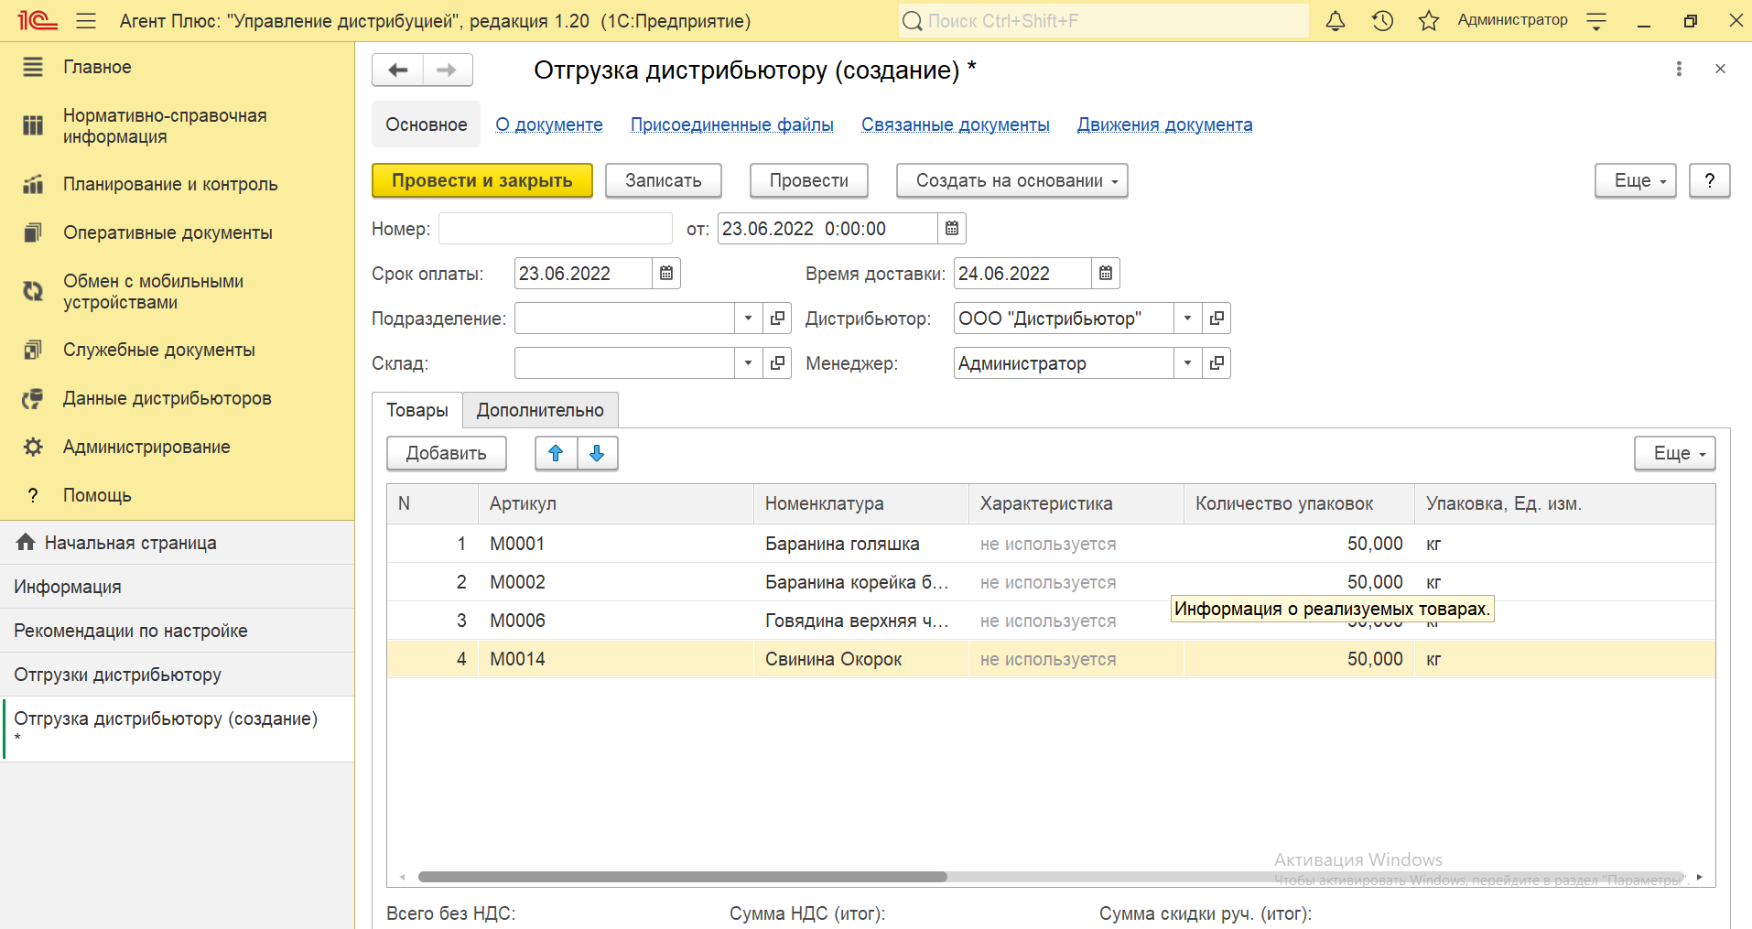Open Рекомендации по настройке page

[178, 631]
